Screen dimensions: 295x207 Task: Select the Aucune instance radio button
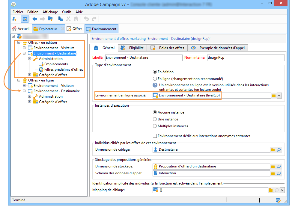(x=155, y=112)
